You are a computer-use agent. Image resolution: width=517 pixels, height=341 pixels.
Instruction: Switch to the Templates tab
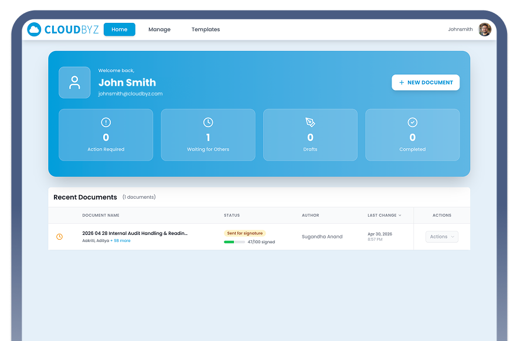click(x=206, y=29)
